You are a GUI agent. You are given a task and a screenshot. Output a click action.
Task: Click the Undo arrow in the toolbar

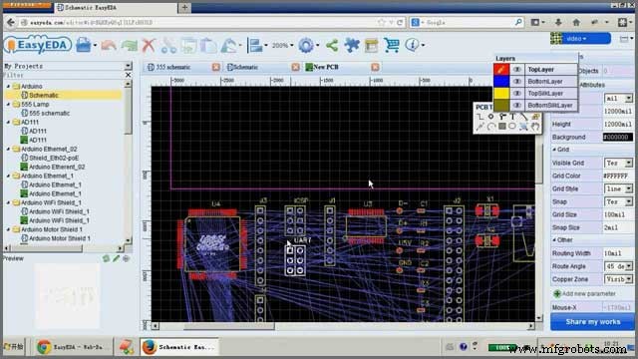[x=109, y=45]
